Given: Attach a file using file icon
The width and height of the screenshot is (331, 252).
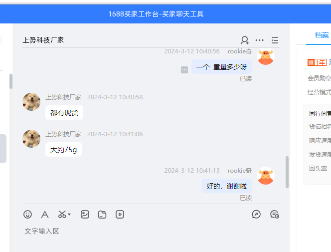Looking at the screenshot, I should (102, 215).
